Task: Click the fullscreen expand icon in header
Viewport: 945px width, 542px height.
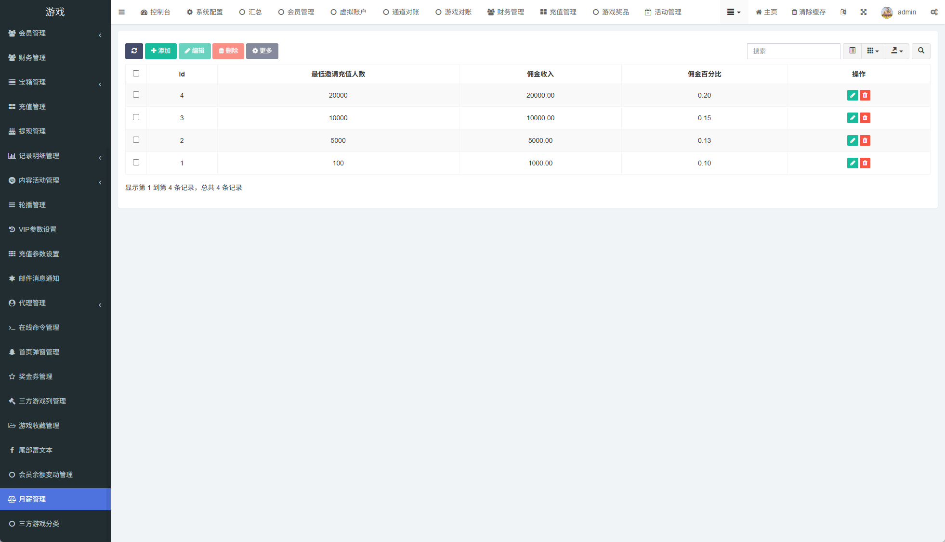Action: [x=863, y=12]
